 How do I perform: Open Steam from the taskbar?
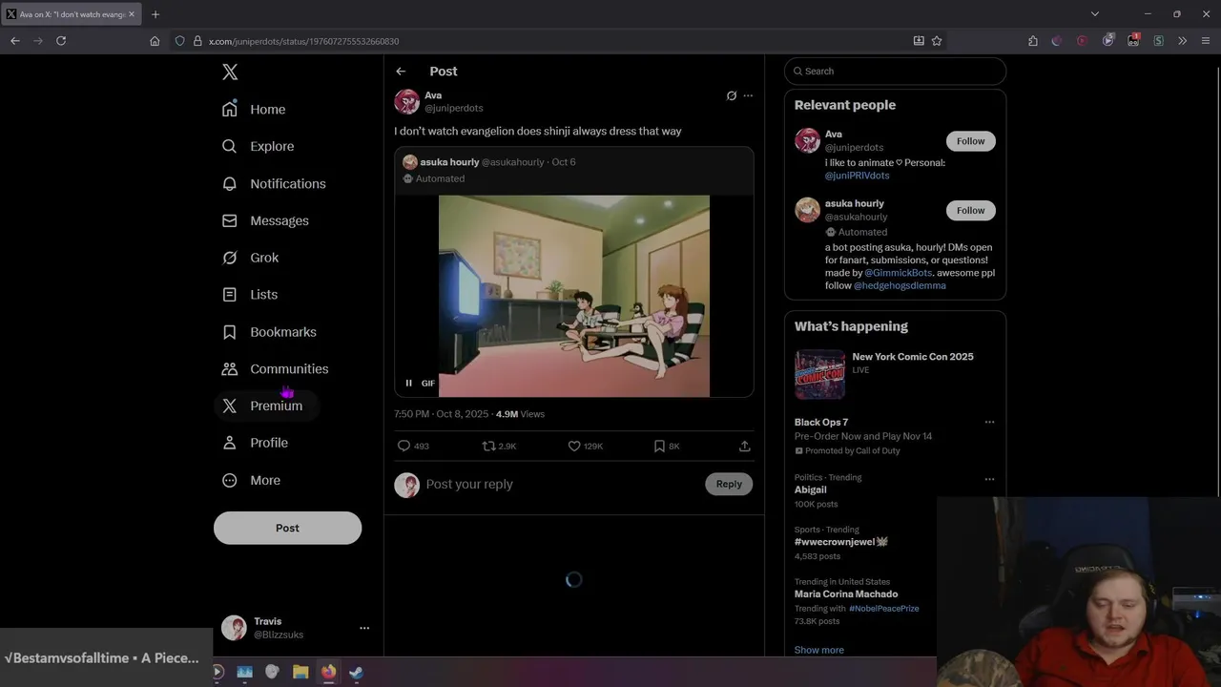(x=356, y=672)
